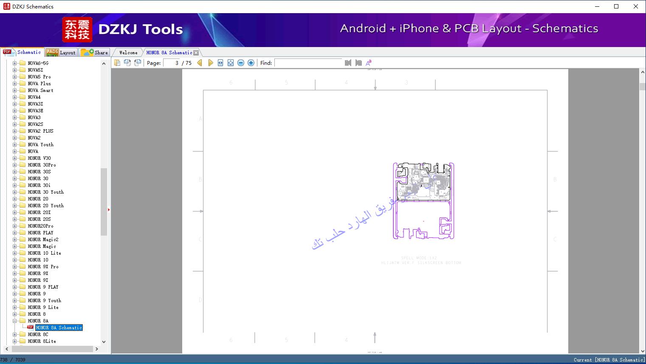Click the HONOR 8A Schematic PDF file icon
This screenshot has height=364, width=646.
[30, 327]
